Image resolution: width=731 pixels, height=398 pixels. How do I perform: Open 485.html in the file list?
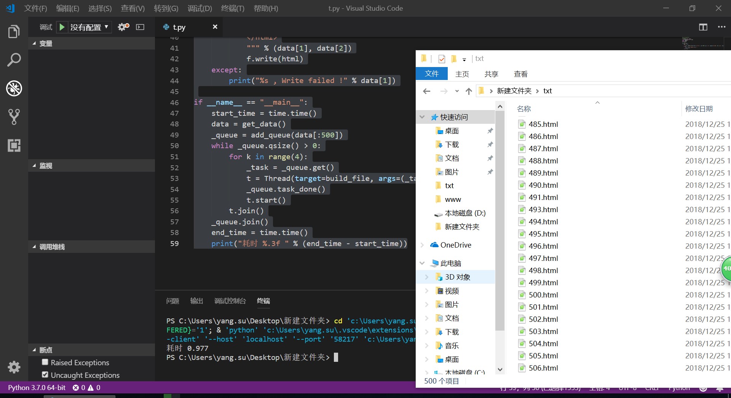(543, 124)
